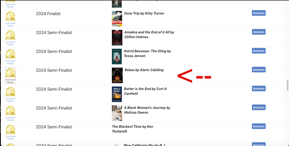Click Amazon button for Astrid Beeswax
289x146 pixels.
coord(258,51)
